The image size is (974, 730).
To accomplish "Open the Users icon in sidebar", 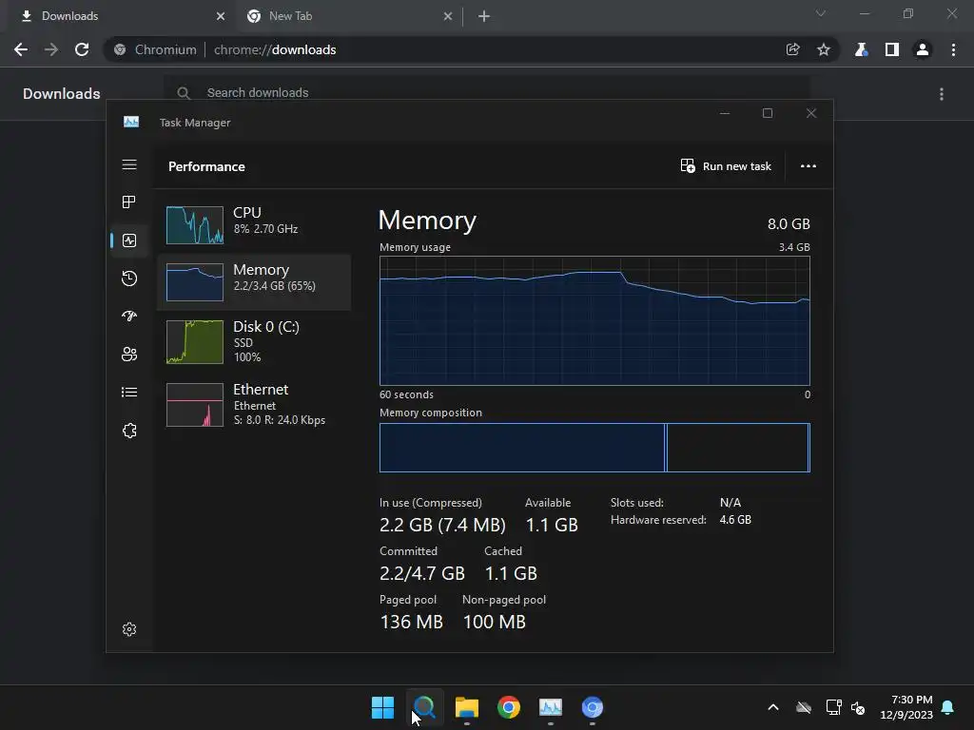I will [x=129, y=354].
